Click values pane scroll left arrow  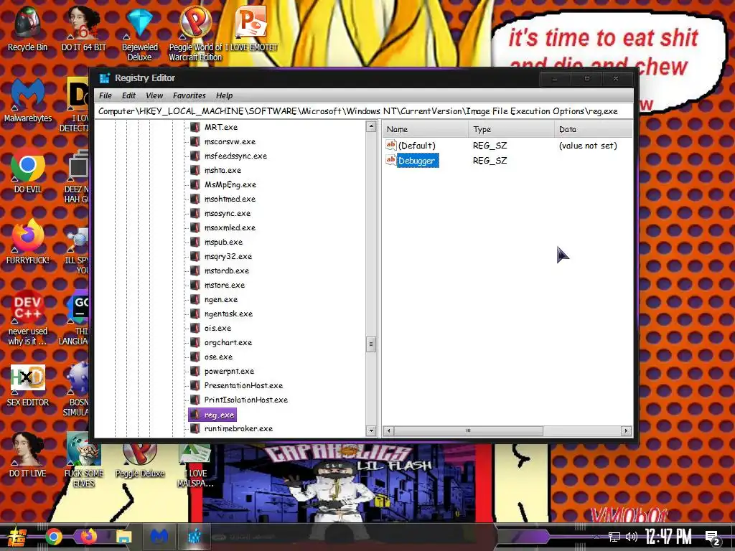[x=388, y=430]
